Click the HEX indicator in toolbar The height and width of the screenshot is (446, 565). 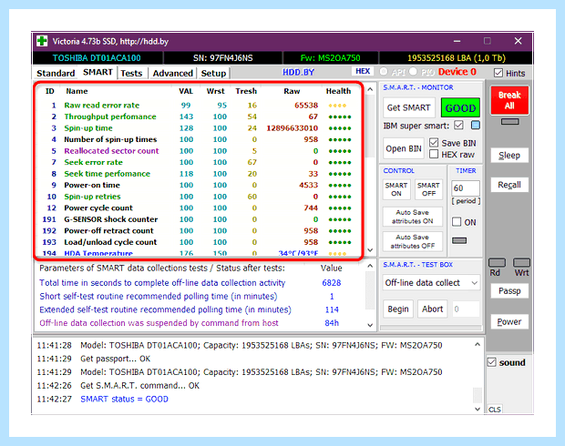pos(363,71)
